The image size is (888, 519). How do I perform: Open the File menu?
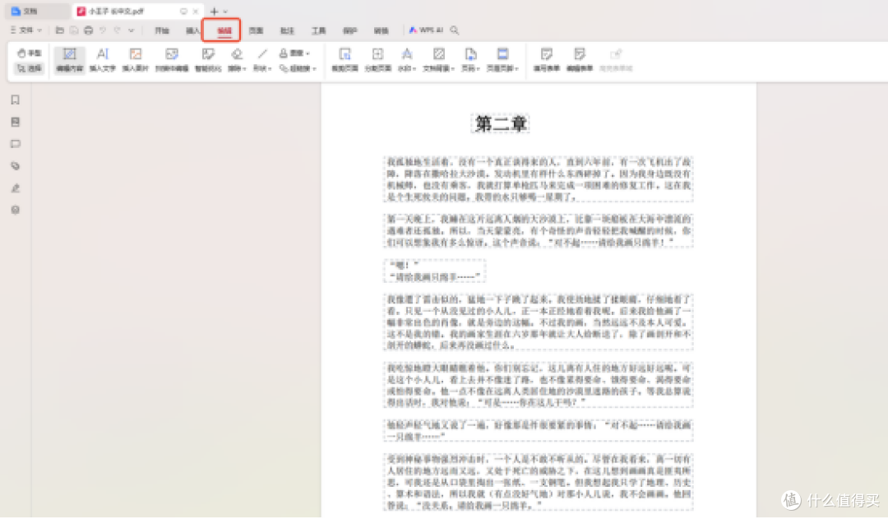click(26, 30)
